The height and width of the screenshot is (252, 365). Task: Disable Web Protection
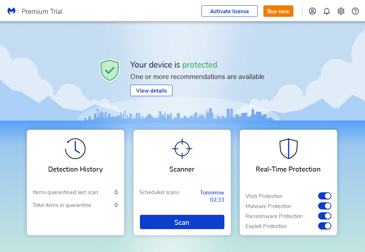[x=325, y=196]
